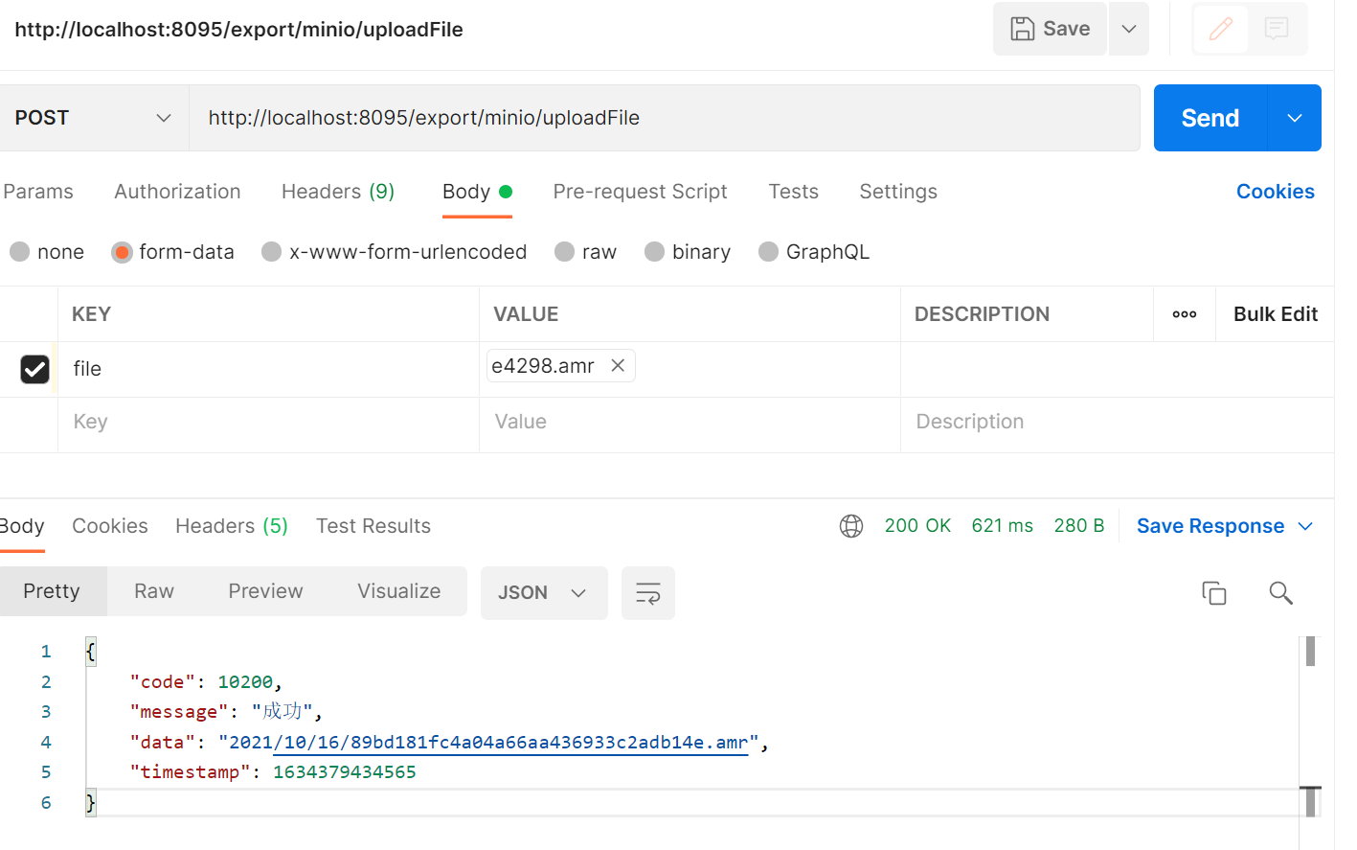Click the file key cell
The width and height of the screenshot is (1357, 850).
point(268,369)
